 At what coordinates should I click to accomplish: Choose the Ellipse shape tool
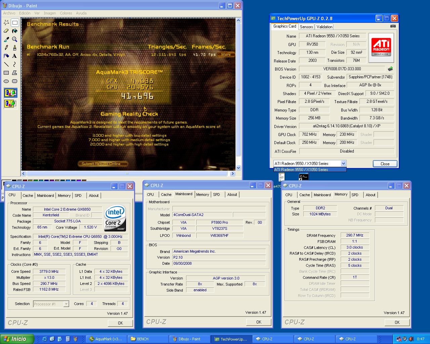[x=6, y=81]
